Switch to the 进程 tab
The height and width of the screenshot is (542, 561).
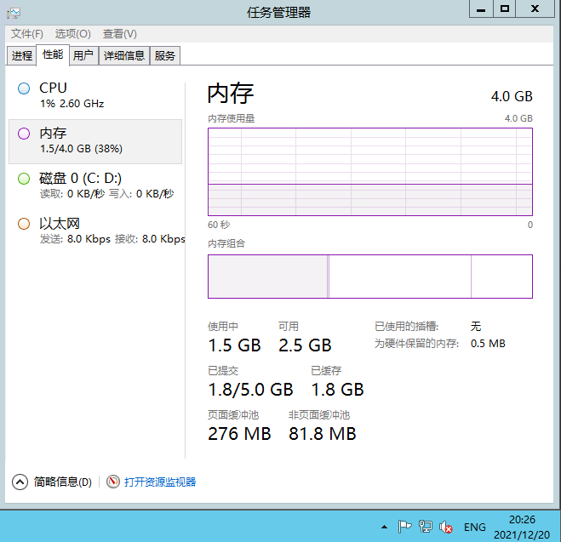(22, 56)
